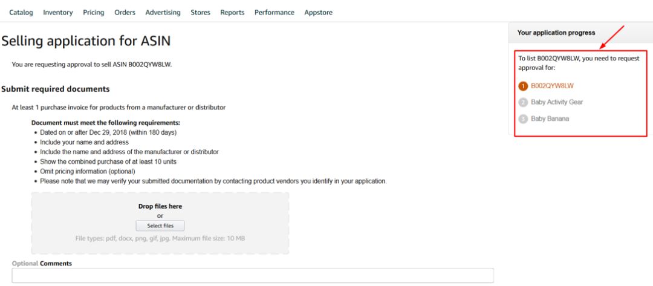Screen dimensions: 653x286
Task: Open the Stores menu
Action: pyautogui.click(x=200, y=13)
